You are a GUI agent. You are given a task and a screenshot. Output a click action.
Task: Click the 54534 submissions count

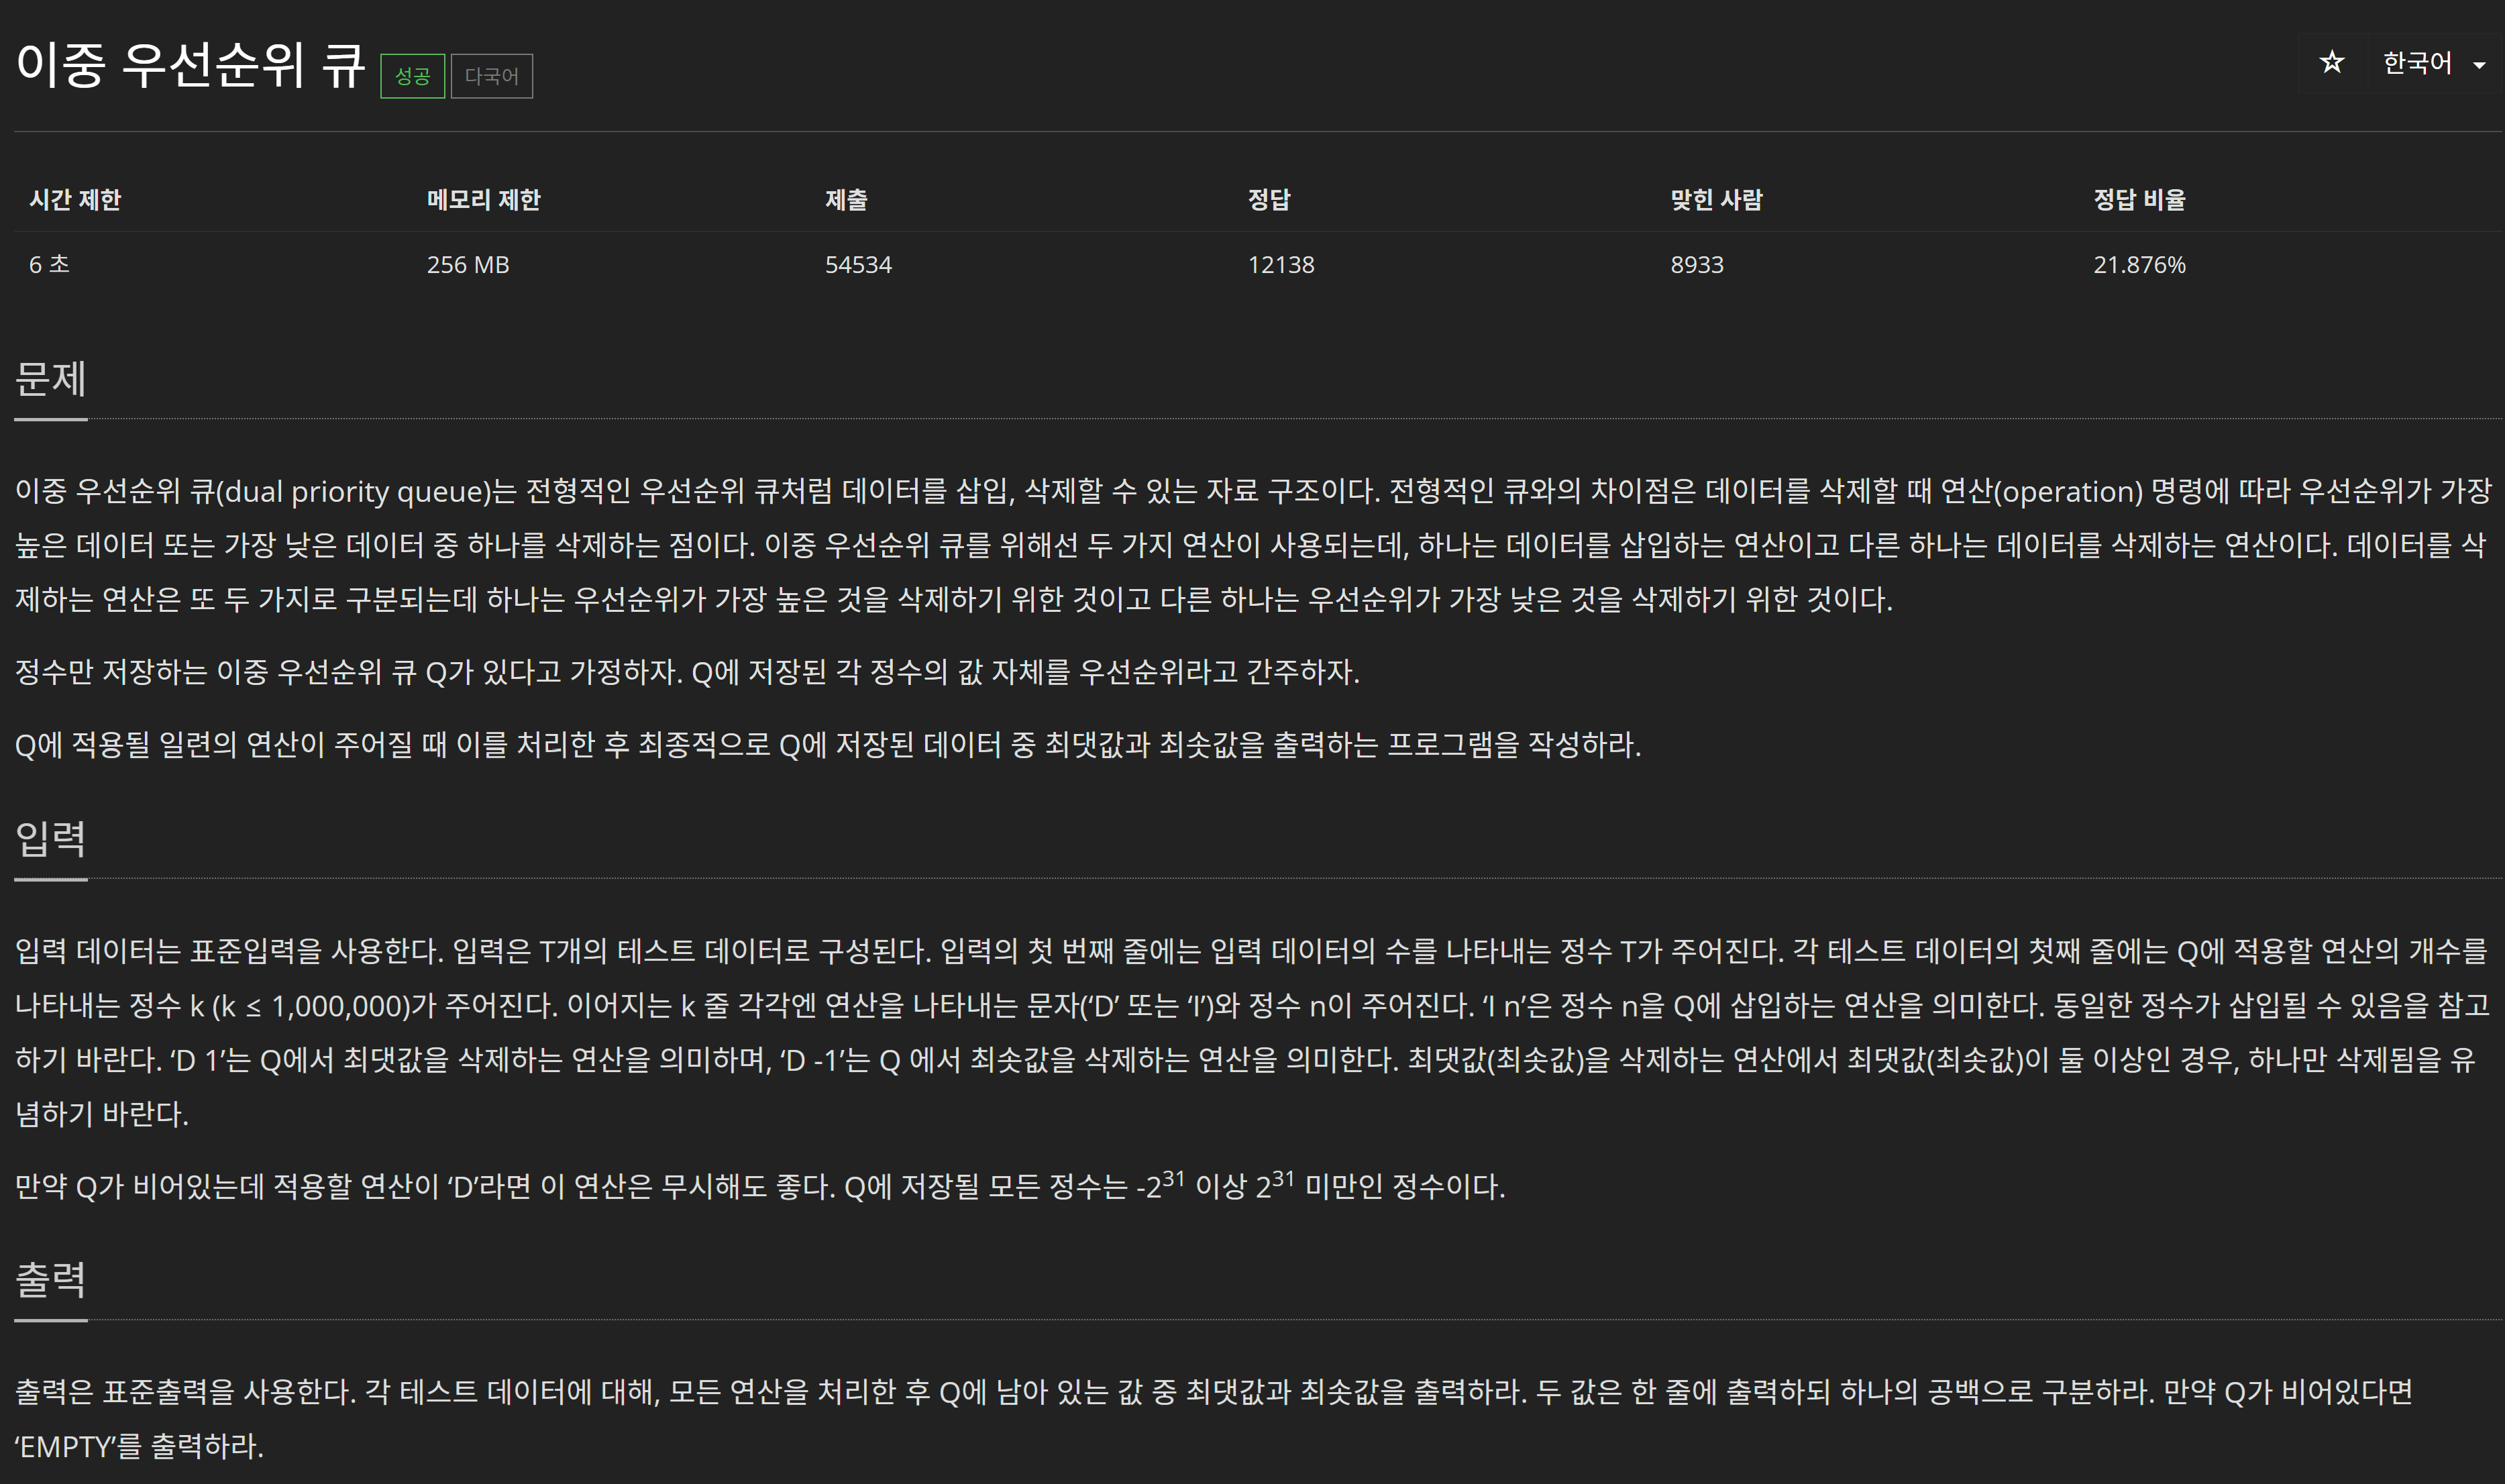(858, 265)
